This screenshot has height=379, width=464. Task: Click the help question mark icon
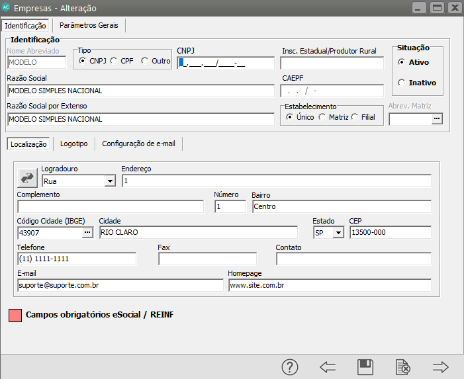[x=291, y=367]
